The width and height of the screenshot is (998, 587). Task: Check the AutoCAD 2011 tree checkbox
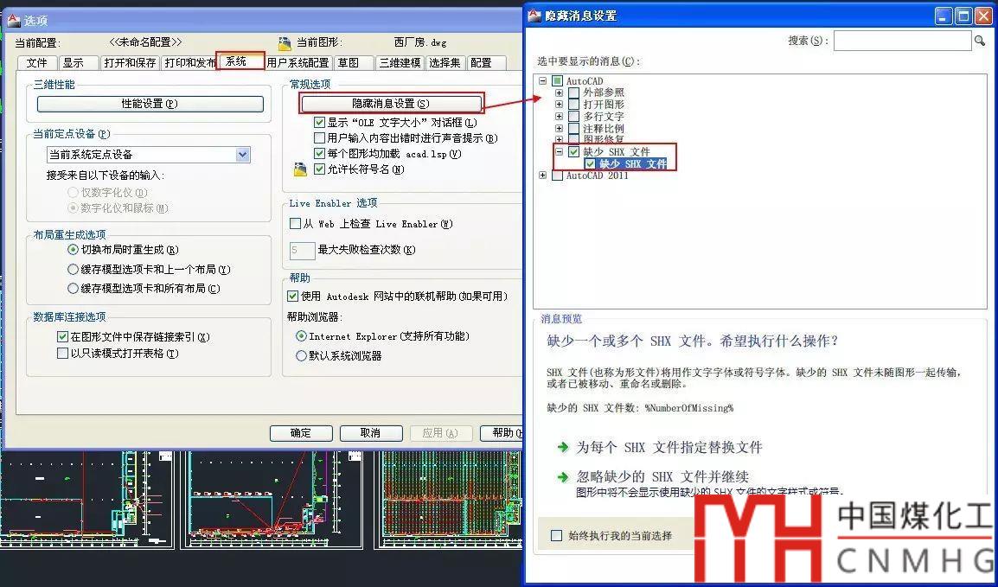pyautogui.click(x=558, y=175)
